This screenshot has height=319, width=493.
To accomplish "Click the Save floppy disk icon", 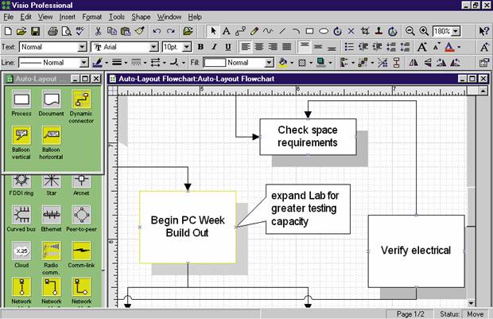I will [x=33, y=31].
